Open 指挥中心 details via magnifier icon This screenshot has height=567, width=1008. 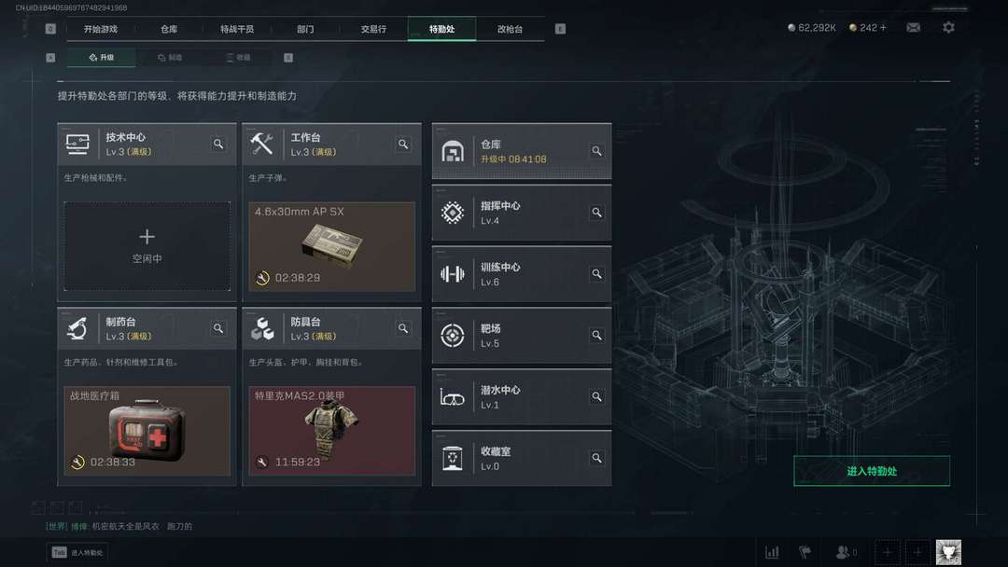coord(596,213)
